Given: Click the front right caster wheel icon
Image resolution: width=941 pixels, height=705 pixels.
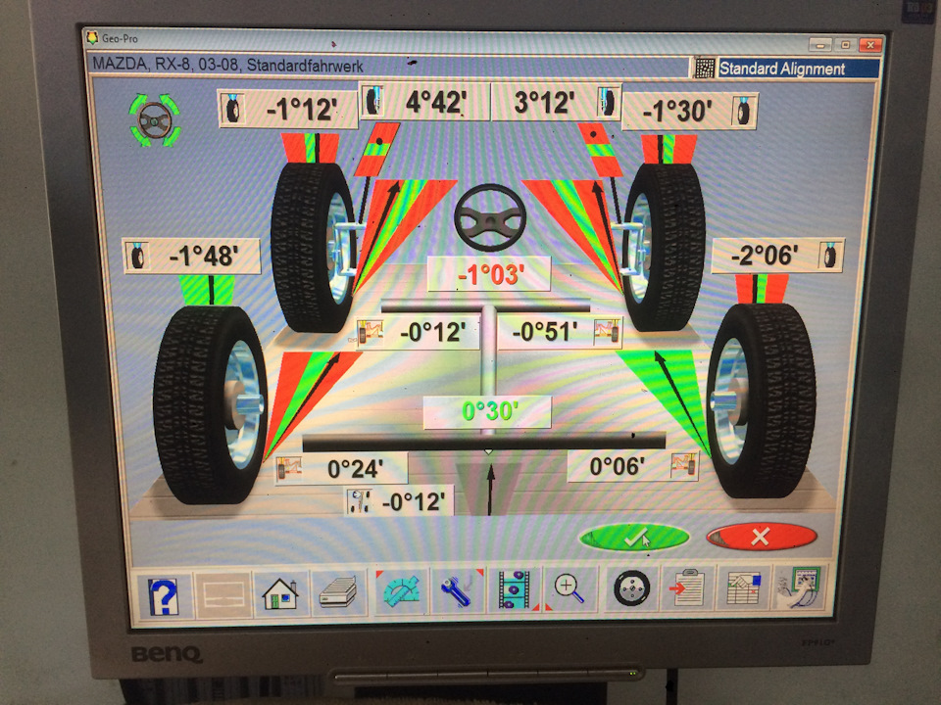Looking at the screenshot, I should tap(608, 101).
